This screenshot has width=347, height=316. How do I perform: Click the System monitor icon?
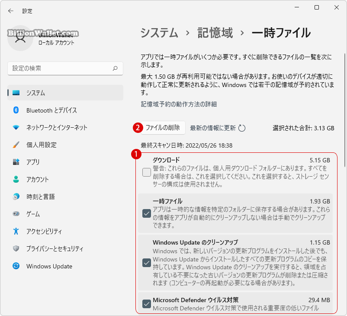click(x=16, y=93)
